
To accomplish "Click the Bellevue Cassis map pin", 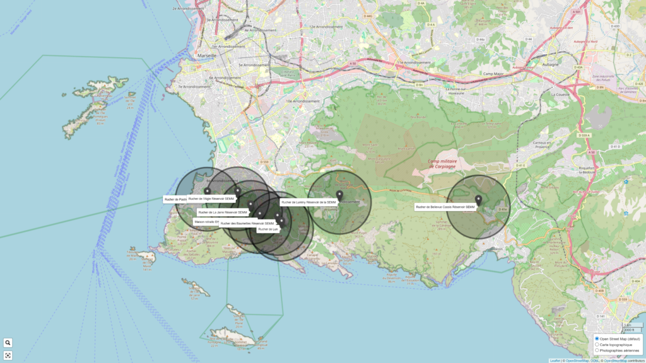I will (x=478, y=200).
